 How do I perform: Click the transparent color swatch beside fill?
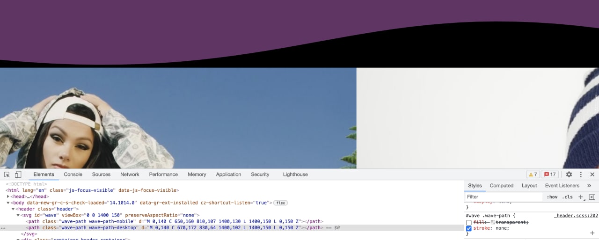click(x=493, y=223)
